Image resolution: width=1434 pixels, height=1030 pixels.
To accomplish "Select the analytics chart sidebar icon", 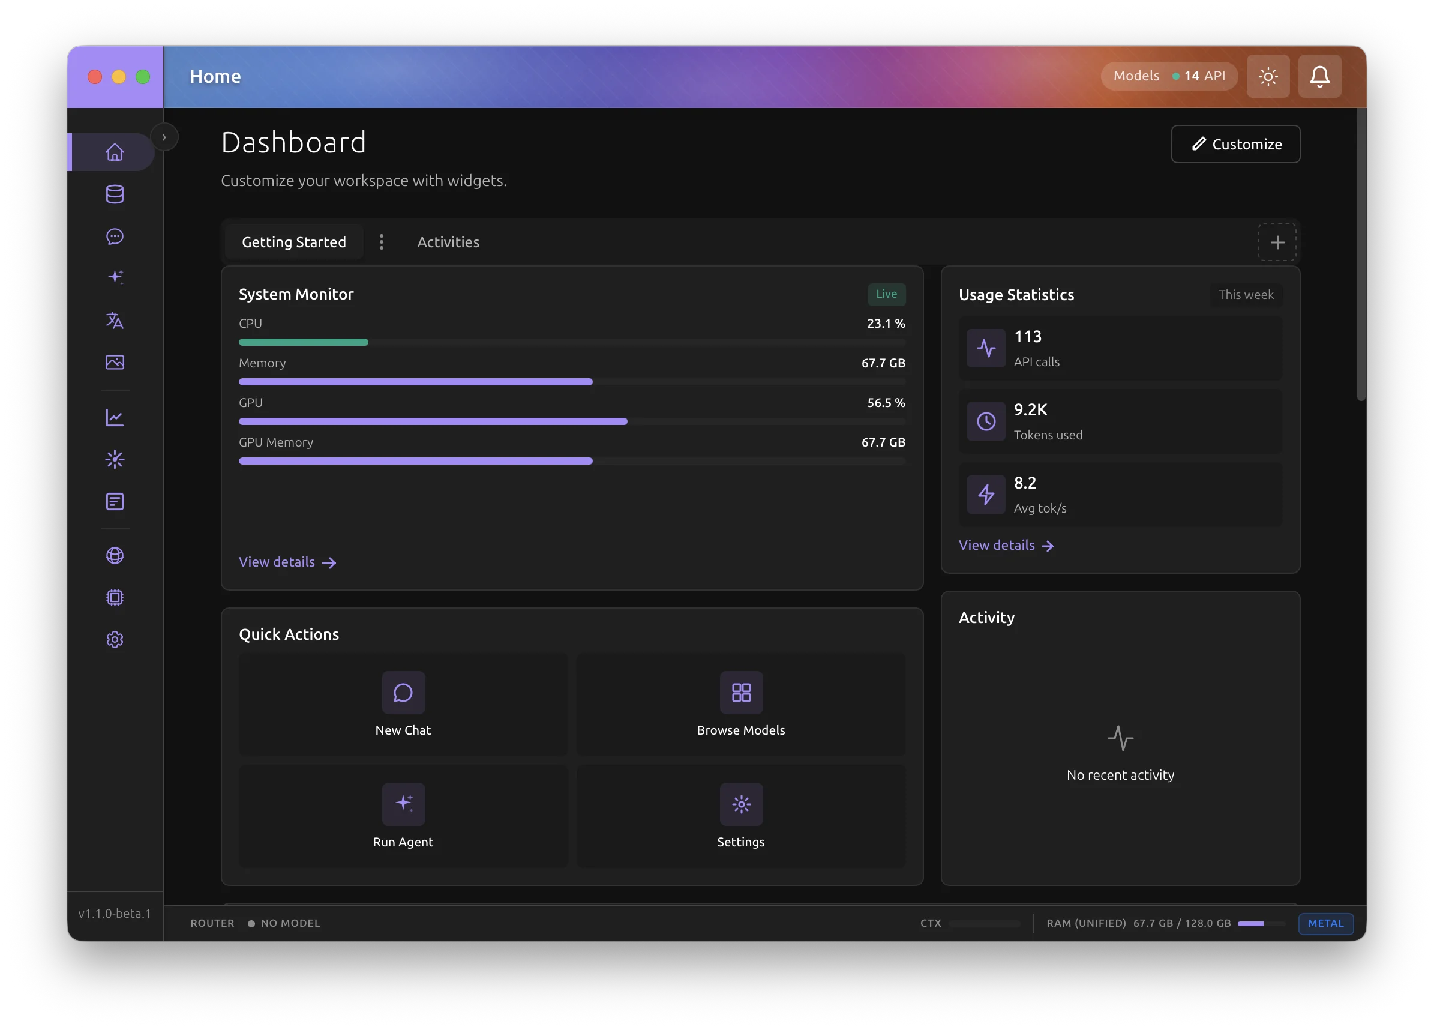I will (x=115, y=417).
